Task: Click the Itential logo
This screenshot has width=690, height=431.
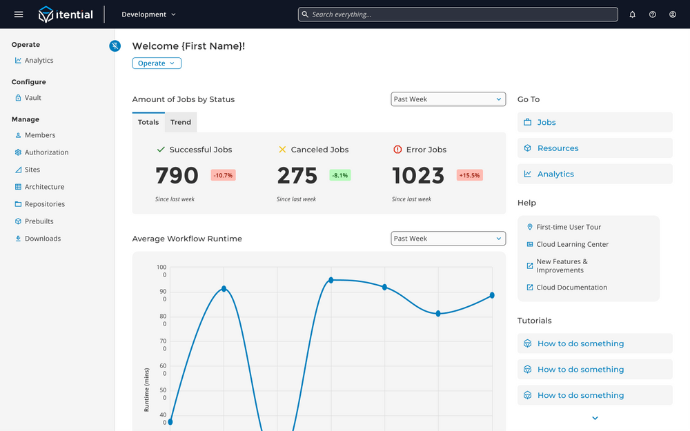Action: (66, 14)
